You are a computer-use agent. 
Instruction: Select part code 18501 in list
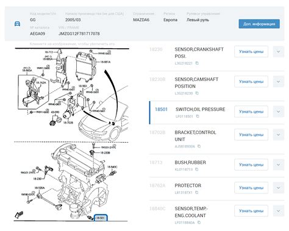161,109
